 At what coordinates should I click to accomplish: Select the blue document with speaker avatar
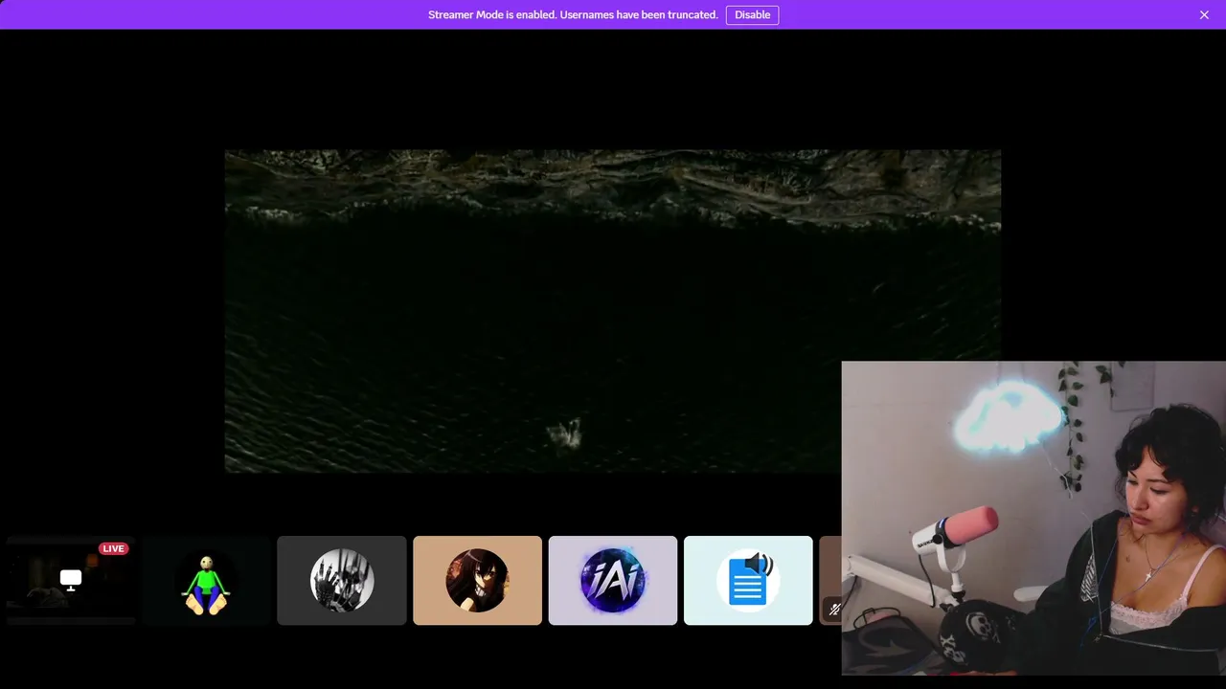(748, 581)
